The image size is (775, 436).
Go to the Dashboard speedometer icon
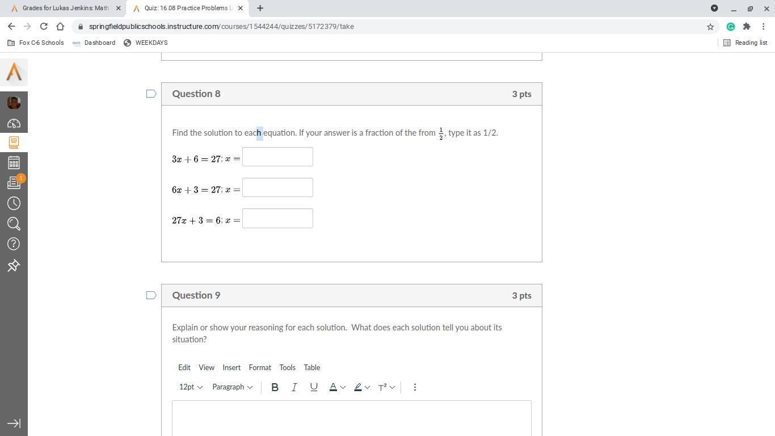pyautogui.click(x=14, y=123)
